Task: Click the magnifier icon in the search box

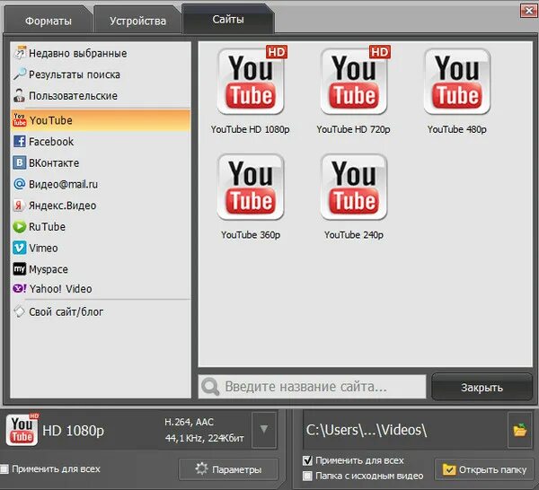Action: coord(210,387)
